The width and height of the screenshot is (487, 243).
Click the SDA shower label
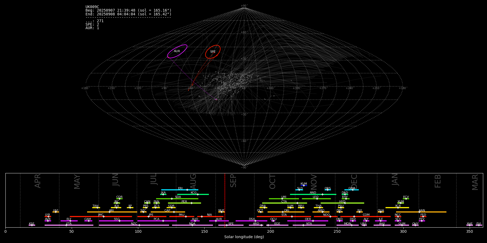tap(178, 197)
